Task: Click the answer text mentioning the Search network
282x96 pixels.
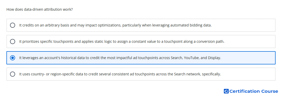Action: coord(120,74)
